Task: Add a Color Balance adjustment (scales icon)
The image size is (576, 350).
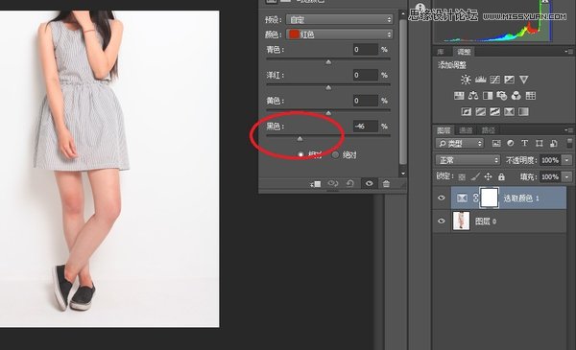Action: point(473,96)
